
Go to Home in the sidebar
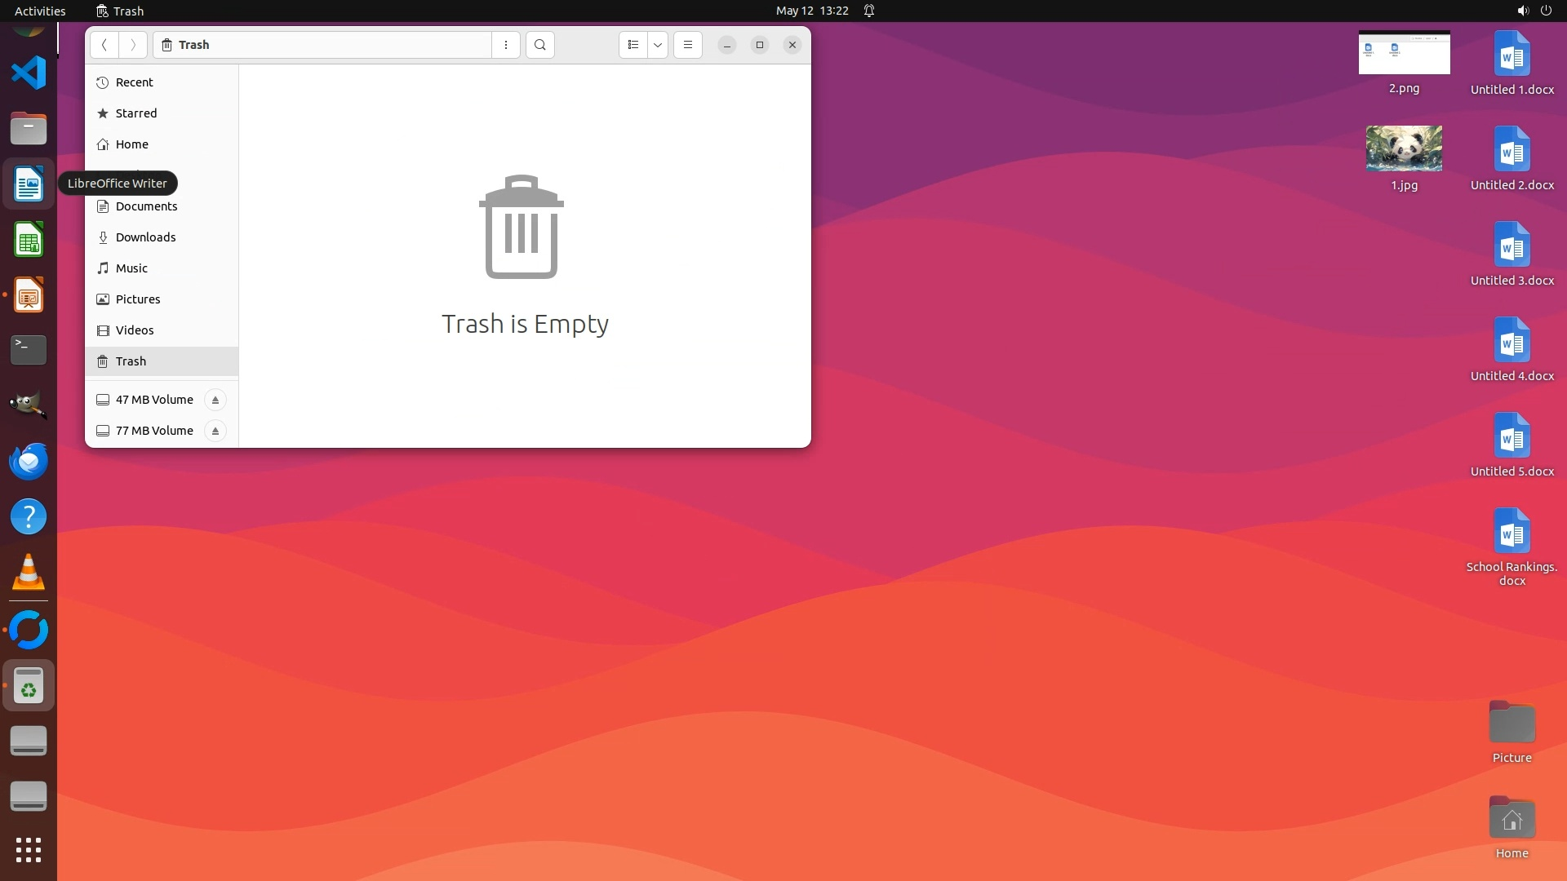pos(131,144)
